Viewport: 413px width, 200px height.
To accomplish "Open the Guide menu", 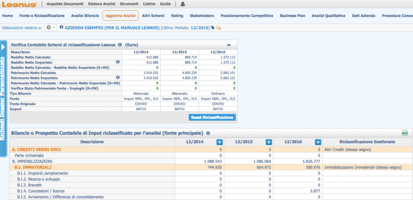I will (x=166, y=4).
